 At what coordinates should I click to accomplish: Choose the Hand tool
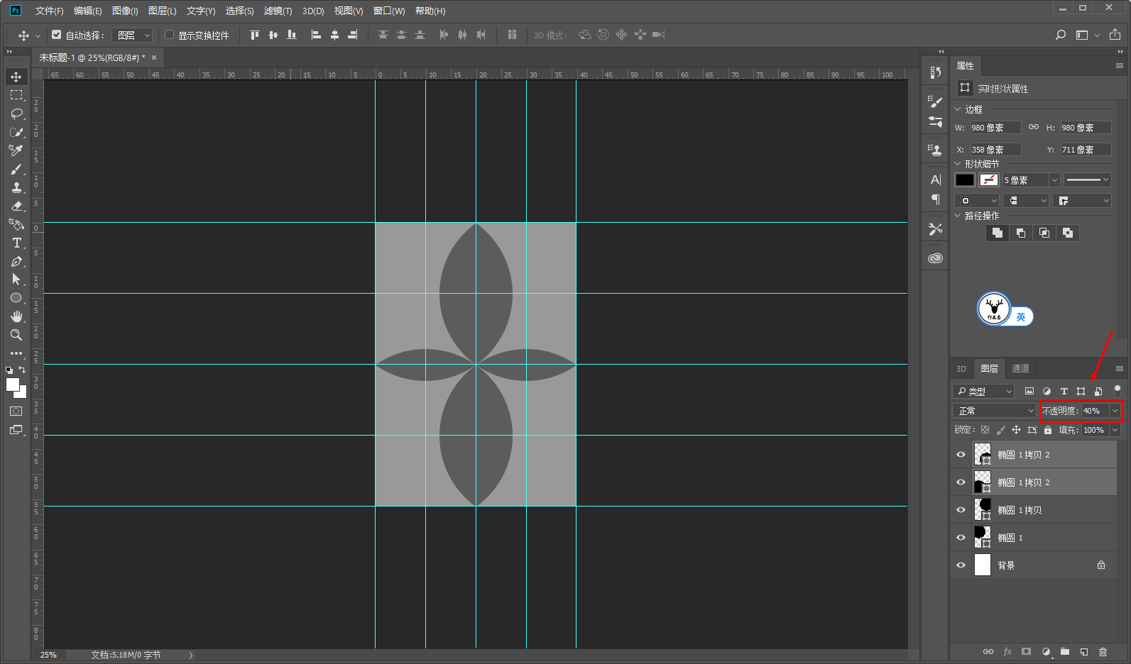[16, 316]
